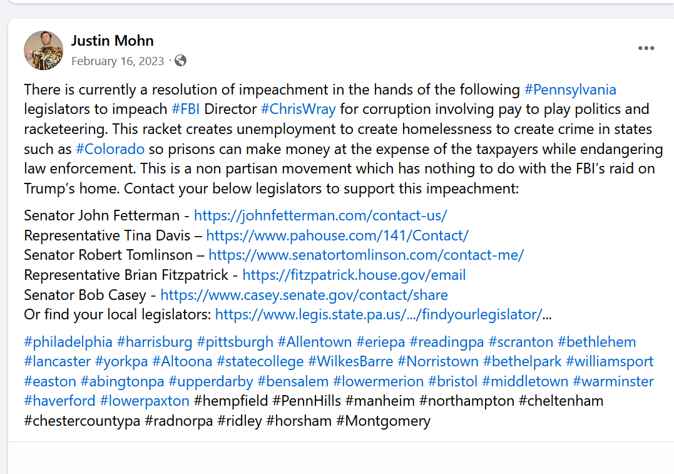Open the #pittsburgh hashtag

click(235, 342)
